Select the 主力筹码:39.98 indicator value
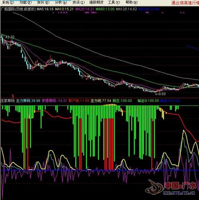The image size is (199, 200). [x=28, y=101]
